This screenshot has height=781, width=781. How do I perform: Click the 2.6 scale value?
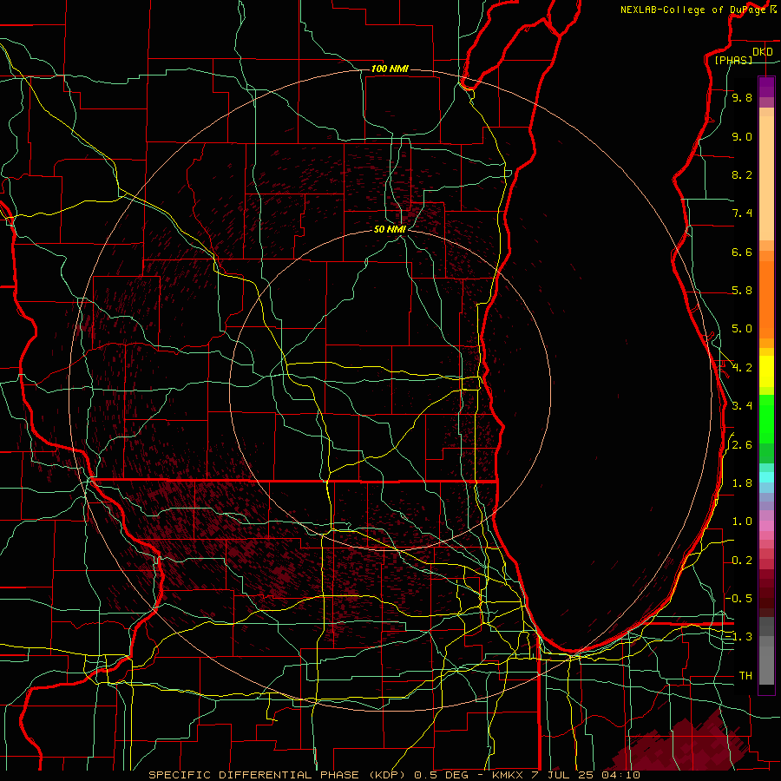click(742, 445)
